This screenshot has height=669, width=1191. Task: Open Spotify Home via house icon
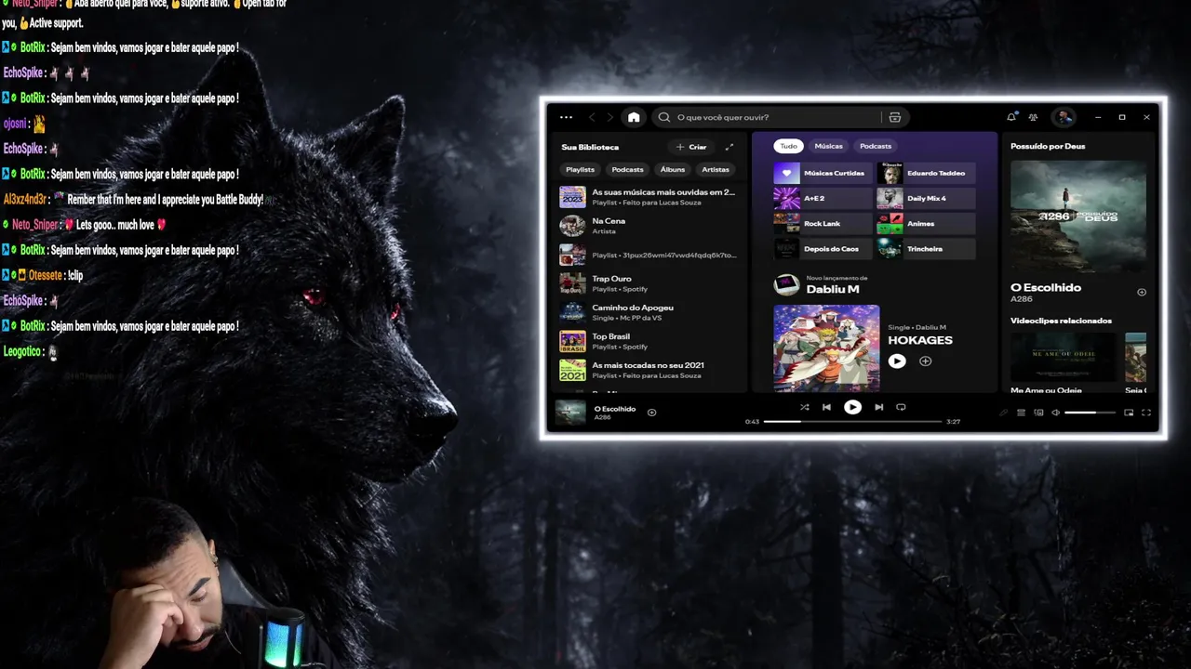(634, 117)
